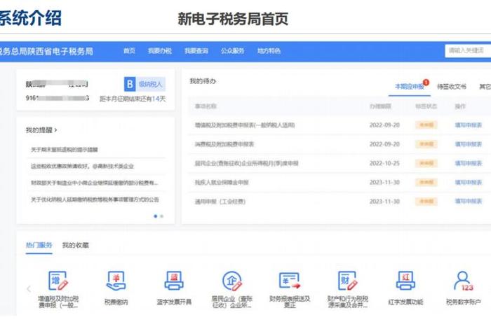The width and height of the screenshot is (491, 329).
Task: Click the 通用申报（工会经费） item name
Action: pyautogui.click(x=220, y=201)
